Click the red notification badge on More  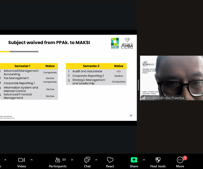click(x=185, y=158)
